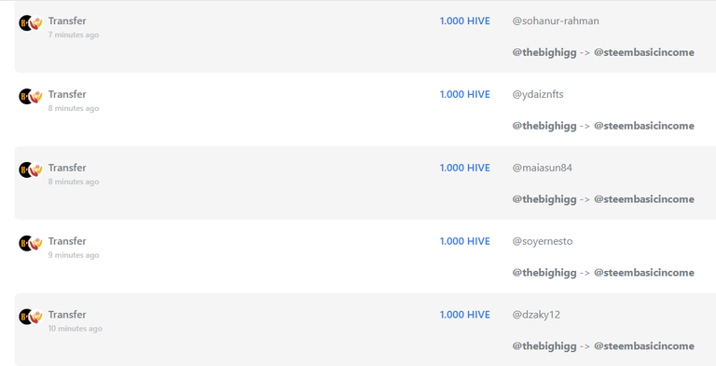Visit @thebighigg profile in first transfer
Screen dimensions: 716x366
click(544, 52)
